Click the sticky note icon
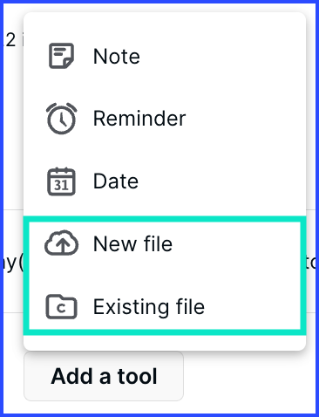Image resolution: width=319 pixels, height=417 pixels. (61, 56)
